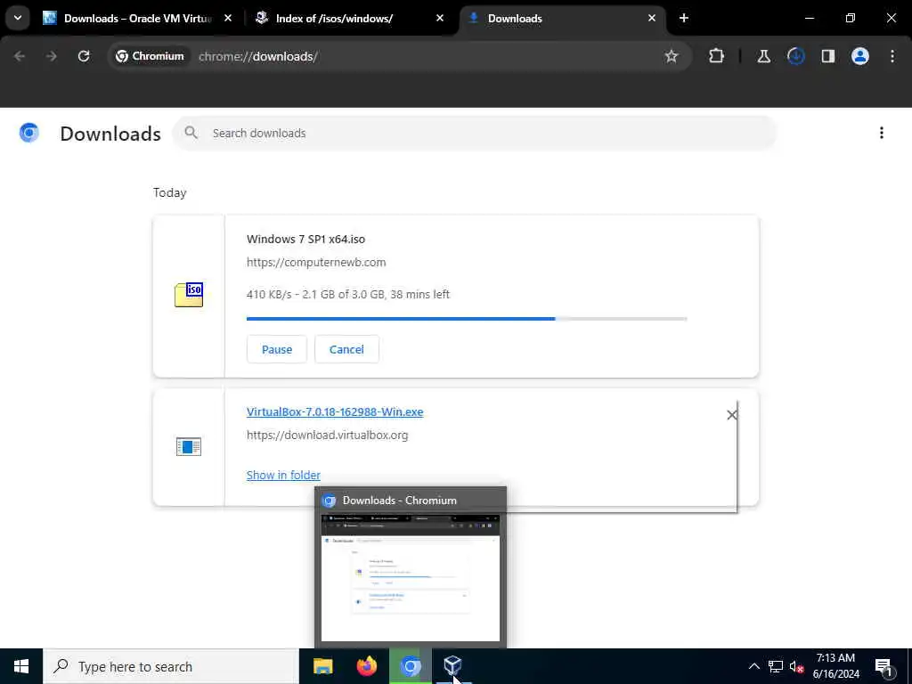The width and height of the screenshot is (912, 684).
Task: Open the notification center icon
Action: click(x=884, y=666)
